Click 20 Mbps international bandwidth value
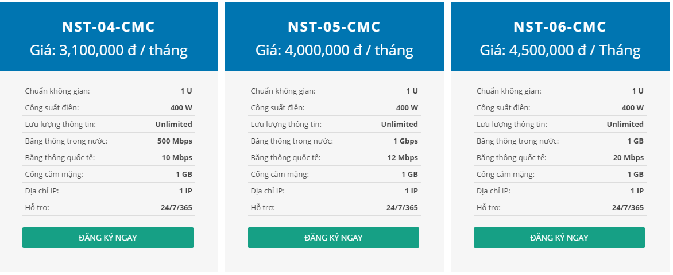The image size is (673, 275). click(x=628, y=157)
